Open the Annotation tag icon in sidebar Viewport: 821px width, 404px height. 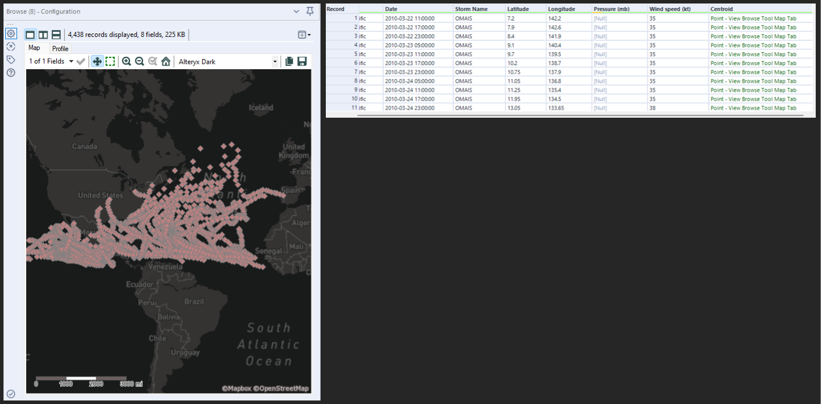point(11,60)
